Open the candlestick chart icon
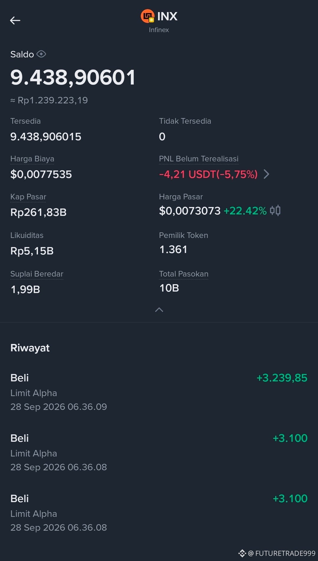The height and width of the screenshot is (561, 318). click(275, 211)
